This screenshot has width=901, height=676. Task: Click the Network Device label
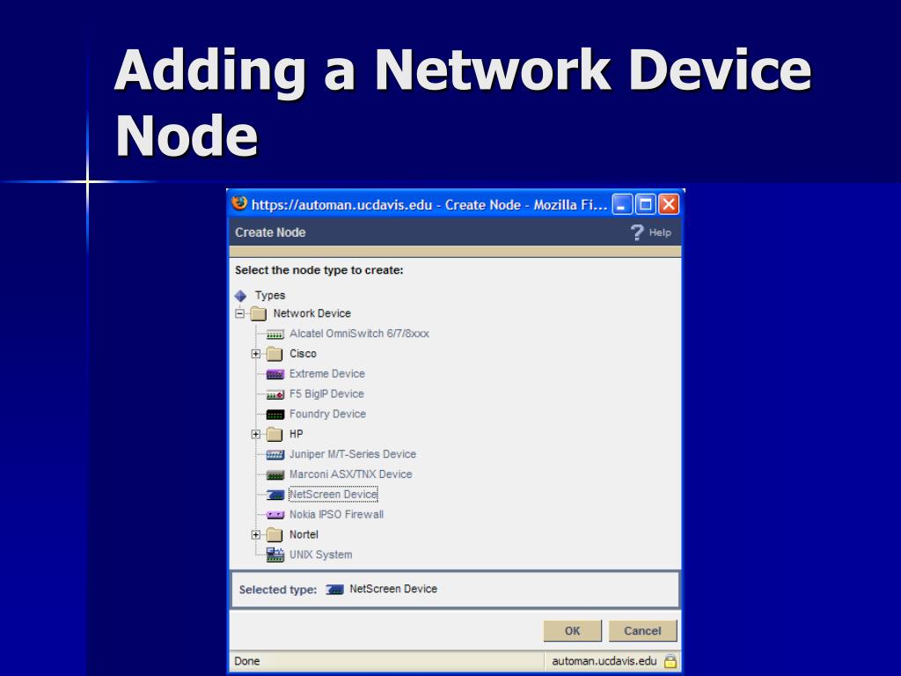pos(312,313)
